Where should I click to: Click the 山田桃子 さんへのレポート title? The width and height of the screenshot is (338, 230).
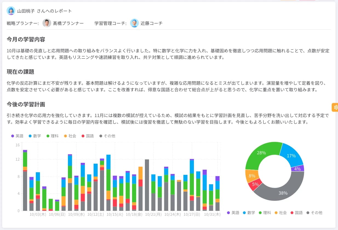point(44,11)
